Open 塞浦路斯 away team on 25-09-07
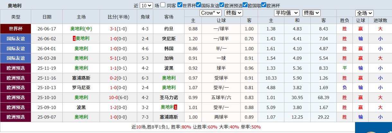 coord(169,117)
